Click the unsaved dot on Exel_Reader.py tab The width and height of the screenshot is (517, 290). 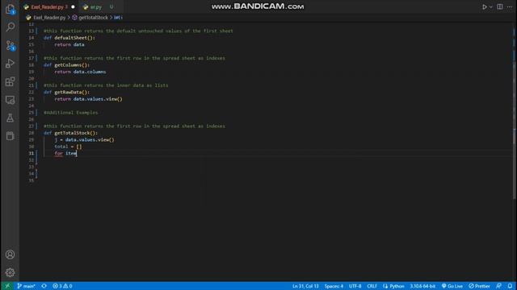point(73,7)
